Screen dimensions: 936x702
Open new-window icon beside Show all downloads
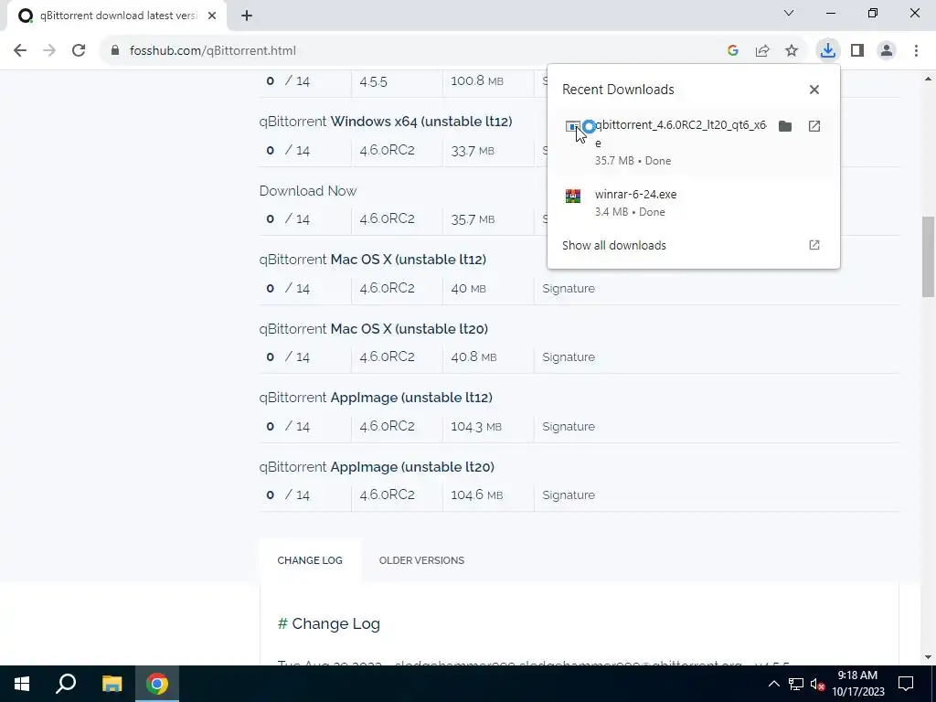(814, 245)
